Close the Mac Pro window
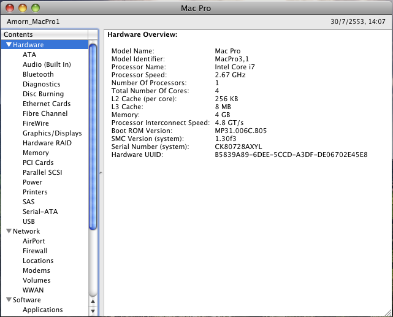The width and height of the screenshot is (393, 317). (10, 8)
